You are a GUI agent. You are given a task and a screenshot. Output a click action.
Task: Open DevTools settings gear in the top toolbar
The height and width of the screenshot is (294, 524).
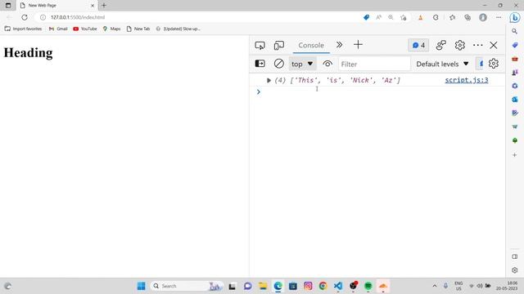coord(460,46)
